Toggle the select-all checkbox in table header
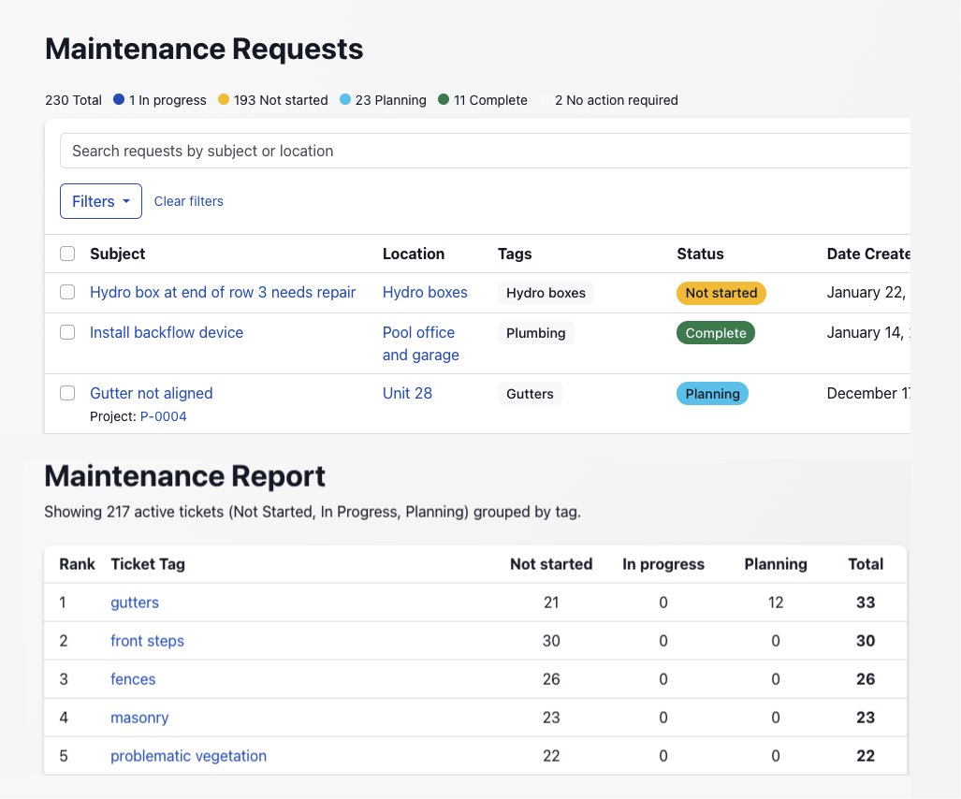Screen dimensions: 961x799 pyautogui.click(x=66, y=254)
